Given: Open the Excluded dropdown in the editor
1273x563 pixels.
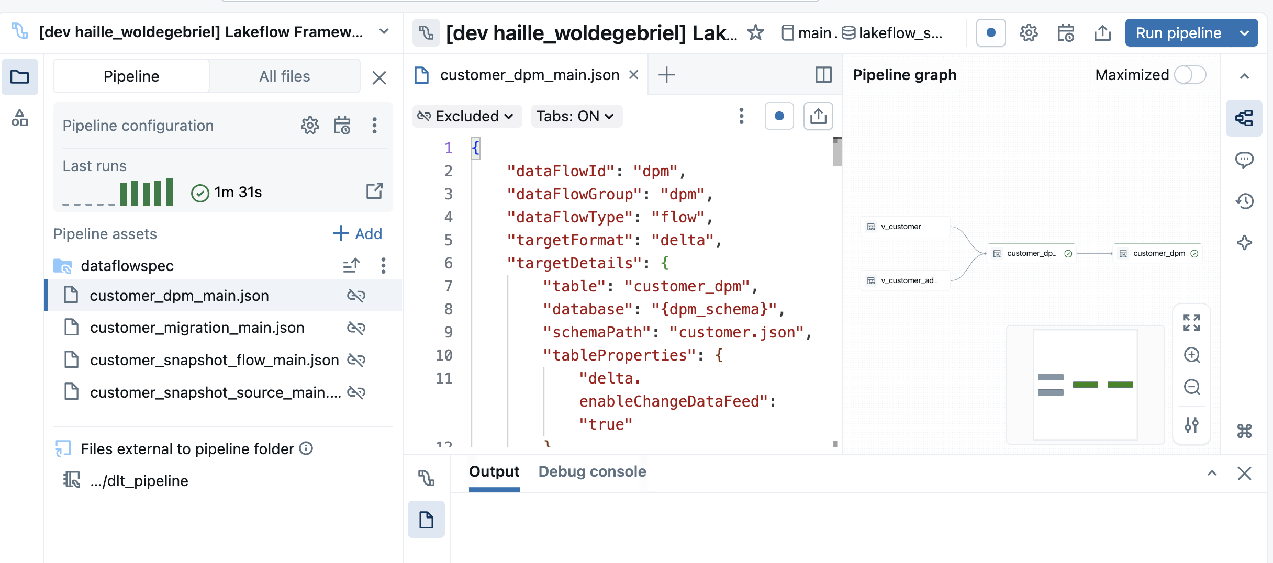Looking at the screenshot, I should tap(466, 116).
